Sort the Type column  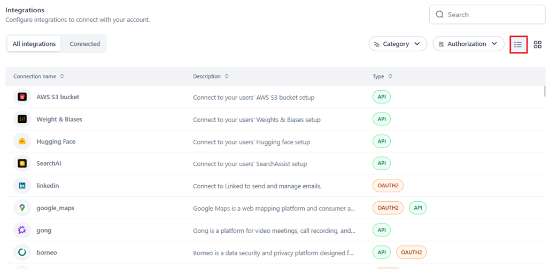click(x=390, y=76)
